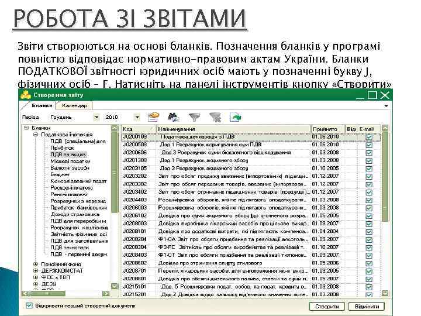Toggle E-mail checkbox for J0204403 row
This screenshot has height=316, width=421.
(x=369, y=200)
